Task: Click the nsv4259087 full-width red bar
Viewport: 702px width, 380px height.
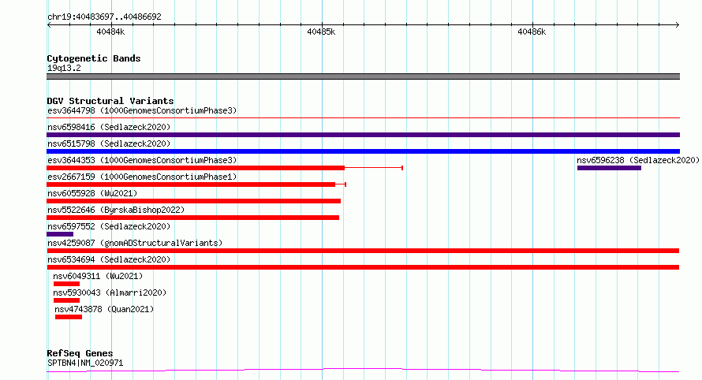Action: coord(363,251)
